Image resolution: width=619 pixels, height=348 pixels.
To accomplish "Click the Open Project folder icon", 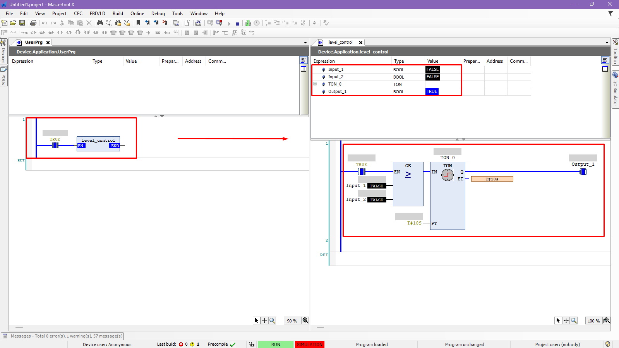I will click(x=13, y=23).
